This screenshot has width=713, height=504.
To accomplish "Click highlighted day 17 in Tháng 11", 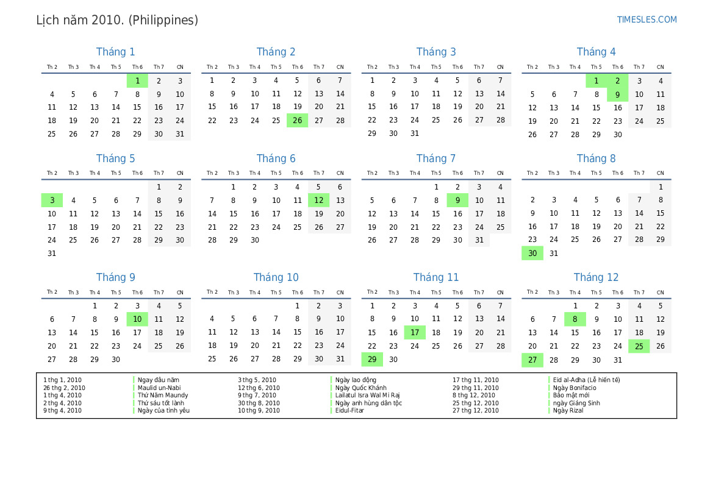I will coord(415,332).
